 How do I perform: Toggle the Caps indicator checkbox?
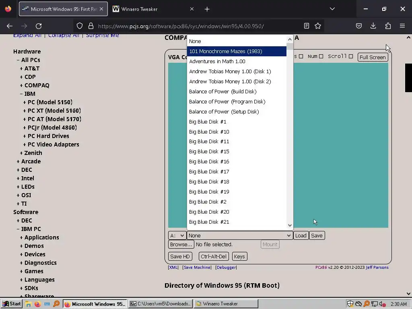click(301, 56)
